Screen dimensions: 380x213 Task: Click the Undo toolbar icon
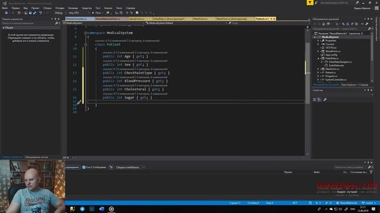click(40, 13)
